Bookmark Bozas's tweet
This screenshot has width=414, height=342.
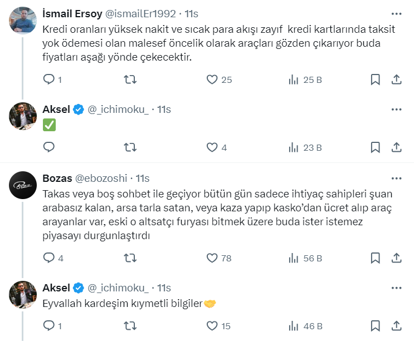[376, 258]
